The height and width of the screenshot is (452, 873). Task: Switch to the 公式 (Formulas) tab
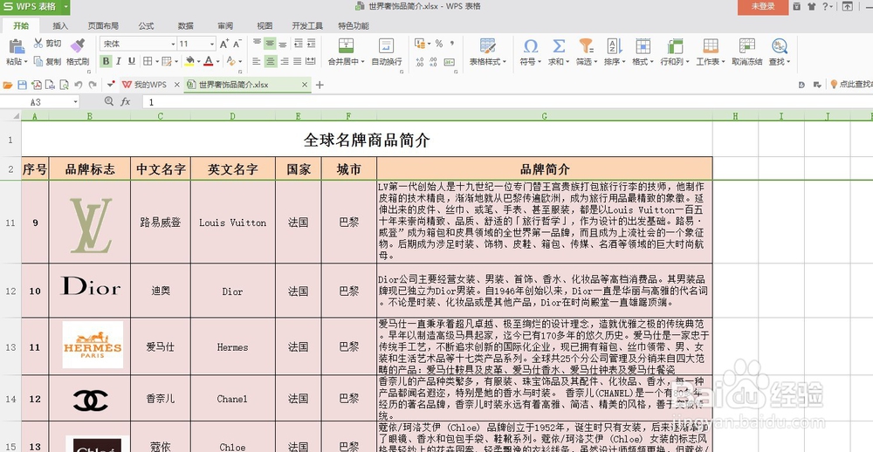(x=146, y=25)
